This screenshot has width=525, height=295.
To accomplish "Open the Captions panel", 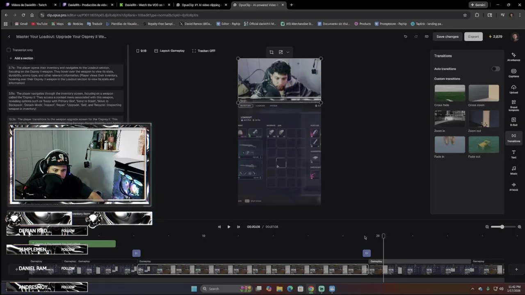I will pyautogui.click(x=514, y=73).
